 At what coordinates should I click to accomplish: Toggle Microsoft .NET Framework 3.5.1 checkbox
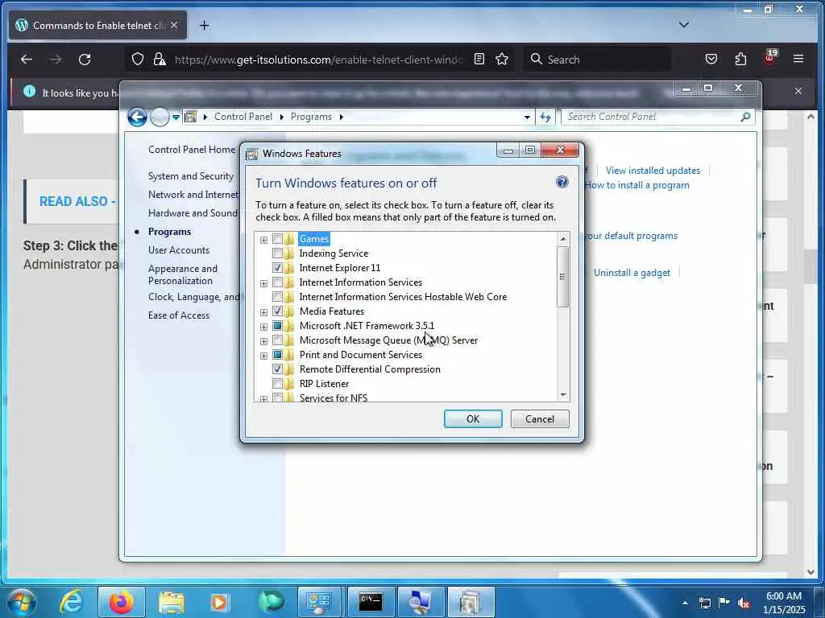coord(277,326)
